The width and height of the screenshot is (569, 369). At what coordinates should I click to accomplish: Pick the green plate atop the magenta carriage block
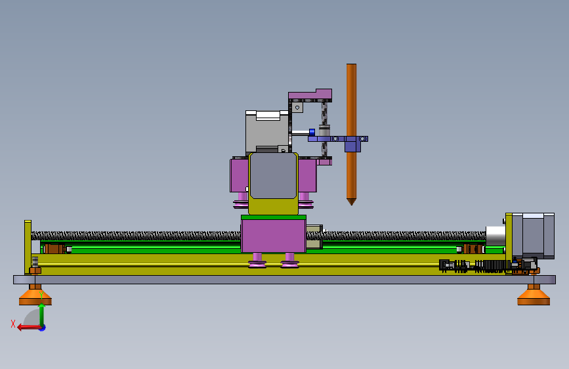274,217
